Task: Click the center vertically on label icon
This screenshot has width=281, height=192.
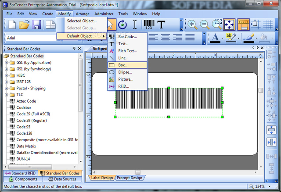Action: 271,130
